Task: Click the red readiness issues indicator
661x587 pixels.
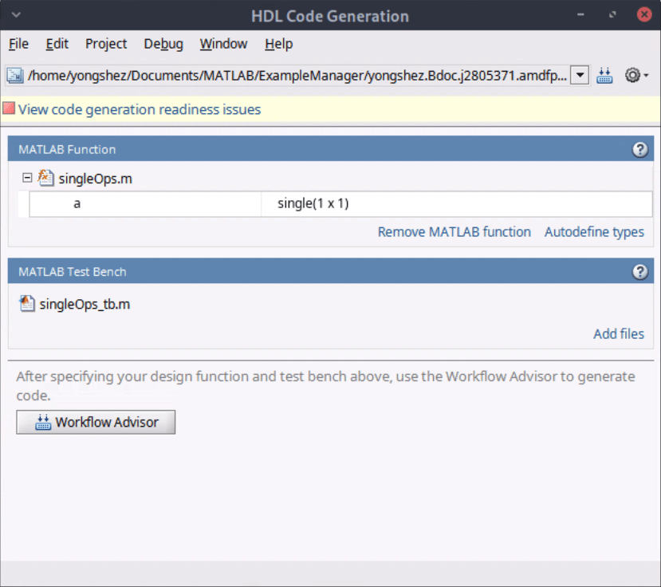Action: tap(9, 109)
